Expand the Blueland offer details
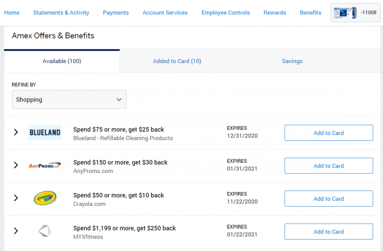This screenshot has width=383, height=251. [16, 132]
